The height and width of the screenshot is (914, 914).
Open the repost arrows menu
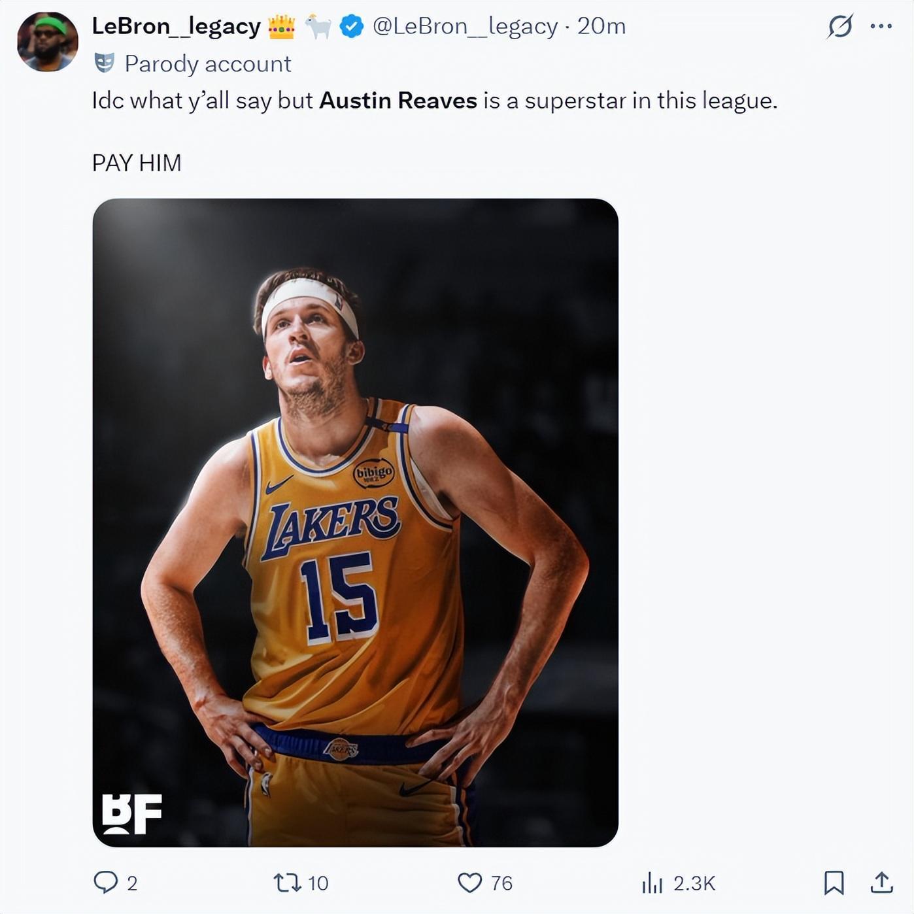coord(287,883)
